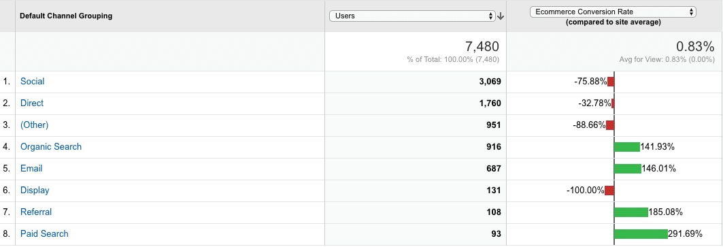Open the Direct channel link
The height and width of the screenshot is (247, 723).
(x=32, y=103)
